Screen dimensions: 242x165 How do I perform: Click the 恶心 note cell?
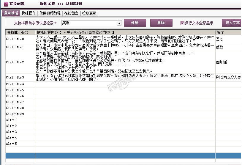click(x=228, y=39)
